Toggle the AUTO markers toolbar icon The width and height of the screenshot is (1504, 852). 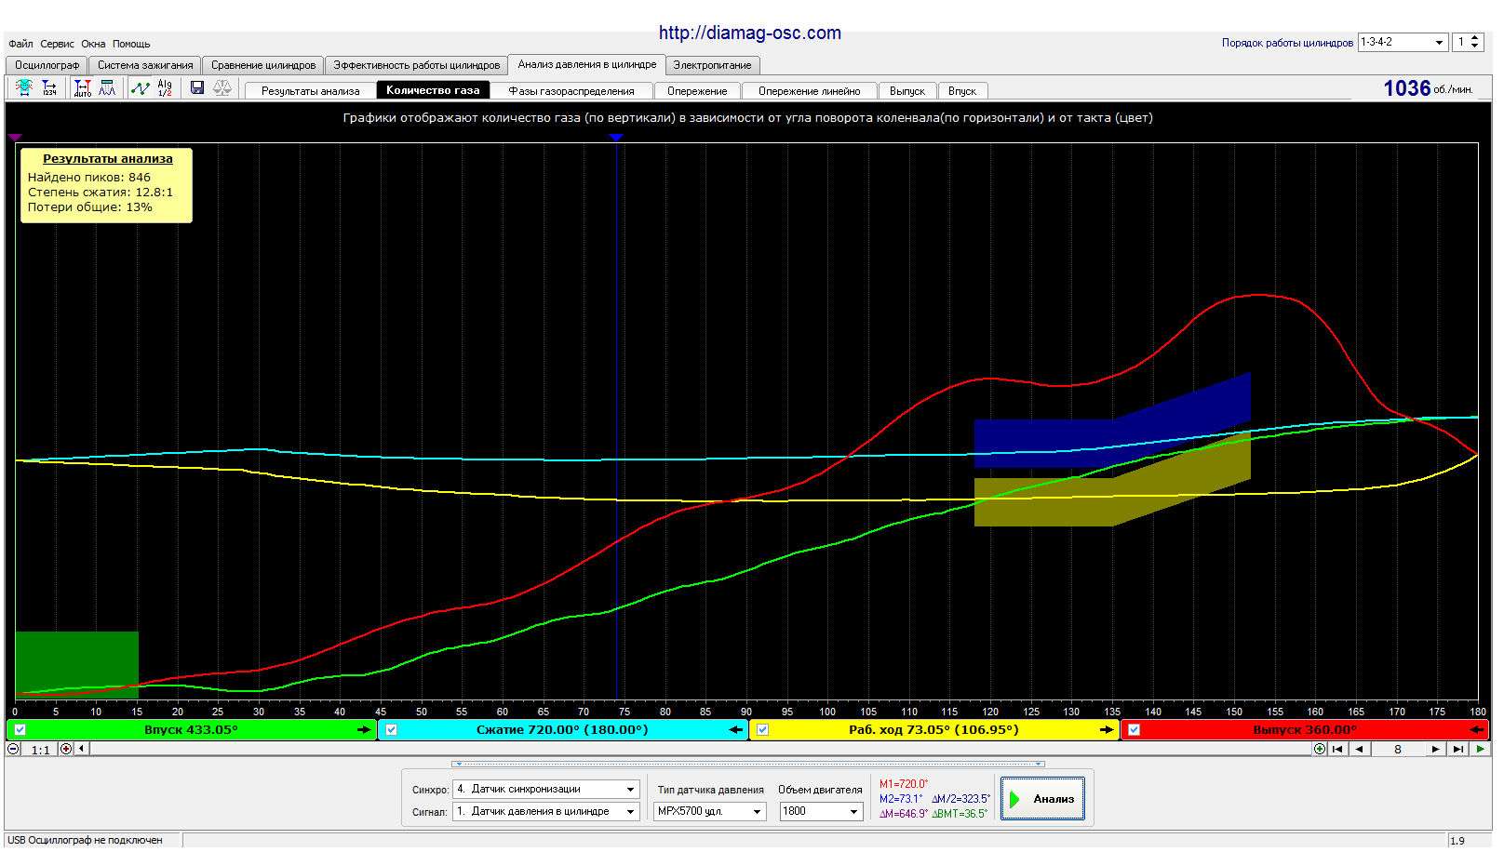(83, 87)
